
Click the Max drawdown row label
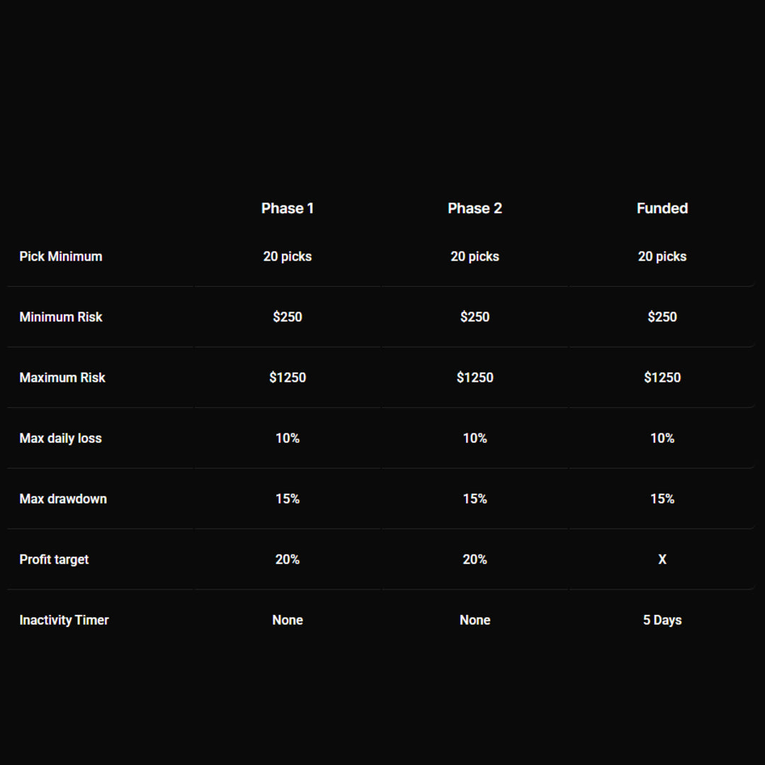click(63, 499)
